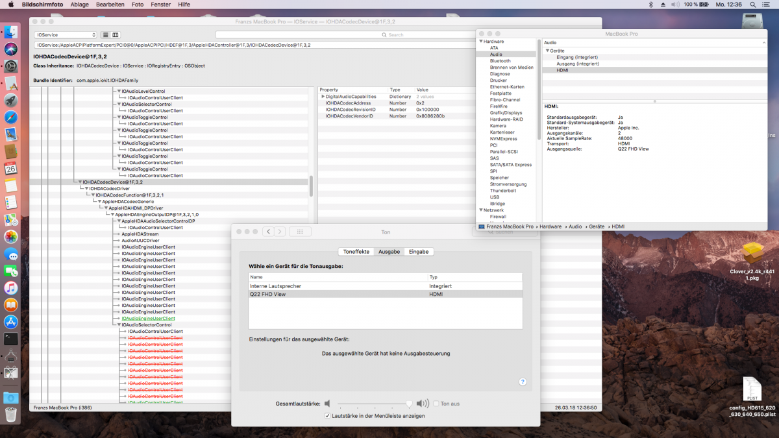Collapse the IOHDACodecDriver tree node
This screenshot has width=779, height=438.
tap(86, 189)
